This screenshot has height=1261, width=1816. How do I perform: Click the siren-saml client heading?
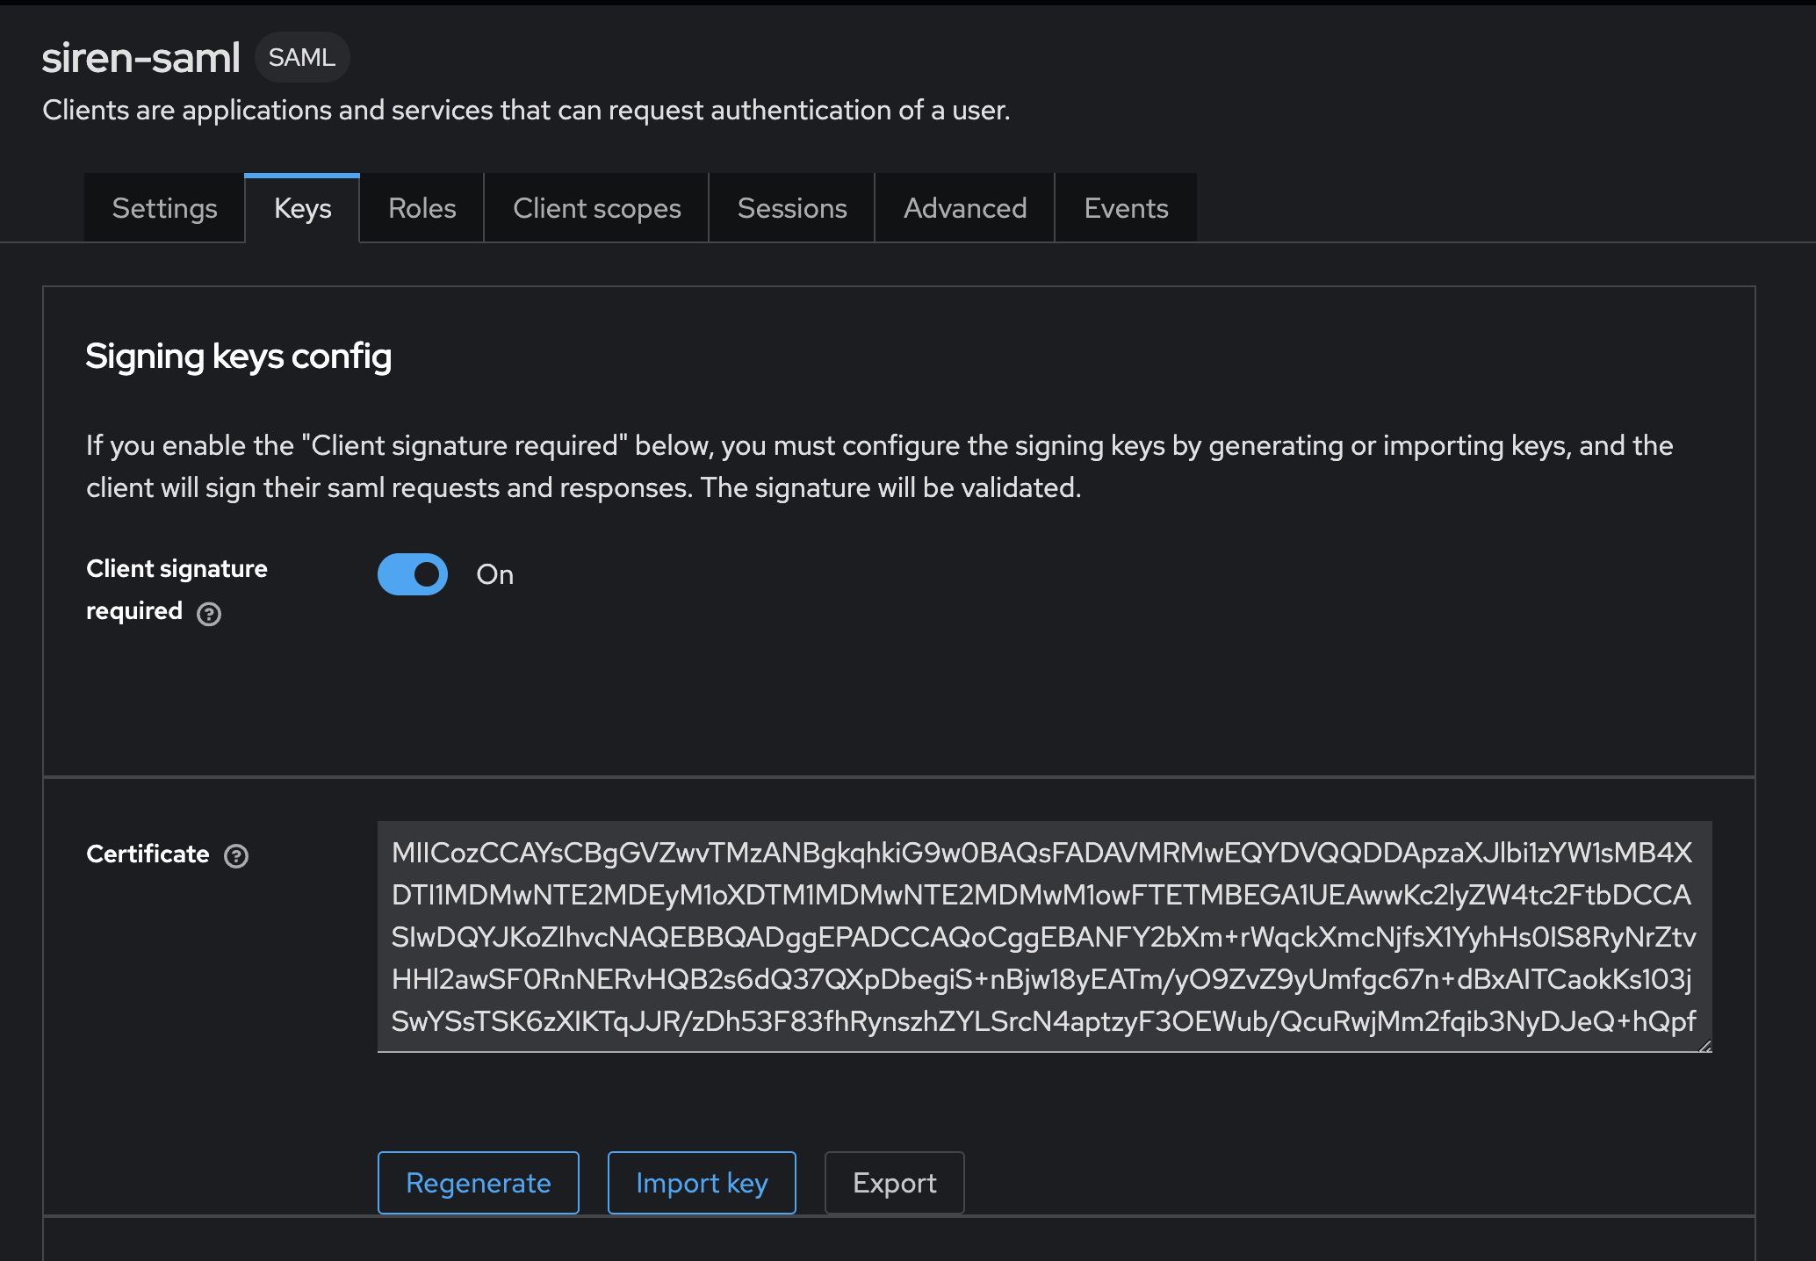coord(141,56)
